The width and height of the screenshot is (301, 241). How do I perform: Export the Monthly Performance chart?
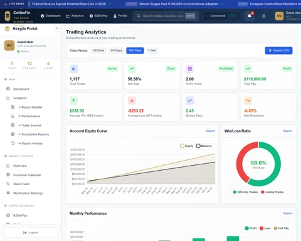click(x=288, y=213)
